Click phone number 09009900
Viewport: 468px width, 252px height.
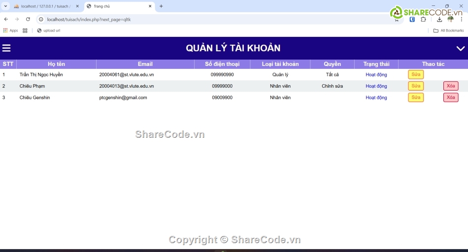pyautogui.click(x=222, y=97)
